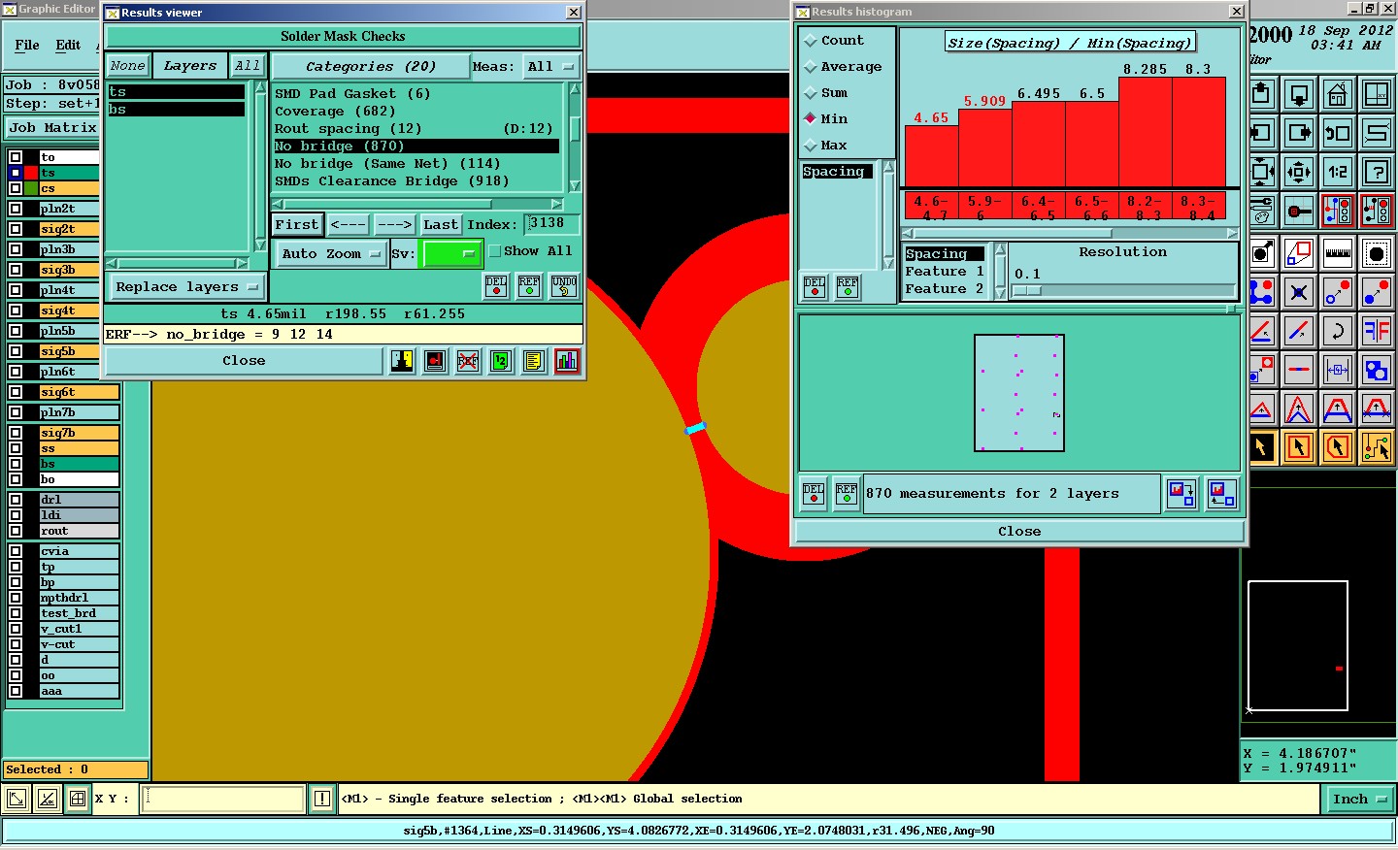Screen dimensions: 1398x850
Task: Adjust the Resolution slider
Action: tap(1027, 290)
